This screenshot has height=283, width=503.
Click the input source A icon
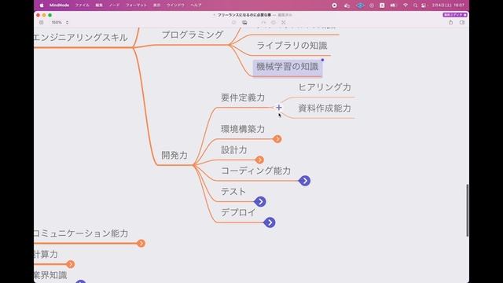point(382,6)
